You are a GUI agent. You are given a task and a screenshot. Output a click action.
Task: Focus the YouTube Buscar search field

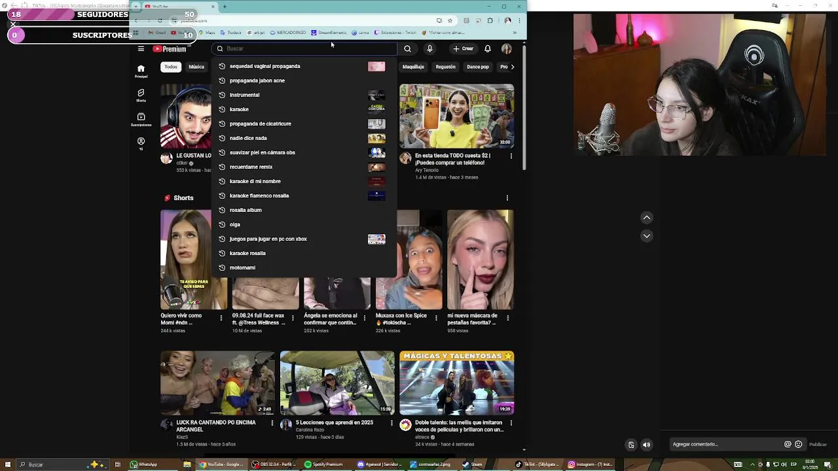click(304, 48)
